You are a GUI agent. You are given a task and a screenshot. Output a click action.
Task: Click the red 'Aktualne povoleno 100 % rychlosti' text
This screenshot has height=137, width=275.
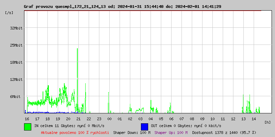(75, 133)
